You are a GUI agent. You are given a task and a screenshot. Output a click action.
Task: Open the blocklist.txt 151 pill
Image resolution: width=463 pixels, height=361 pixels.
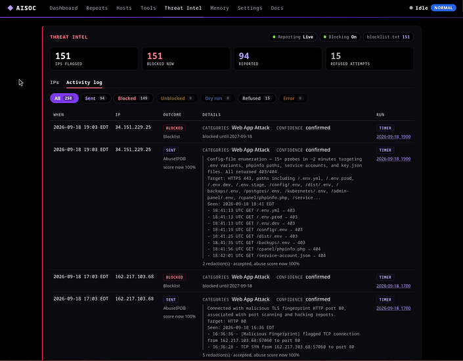pos(388,37)
